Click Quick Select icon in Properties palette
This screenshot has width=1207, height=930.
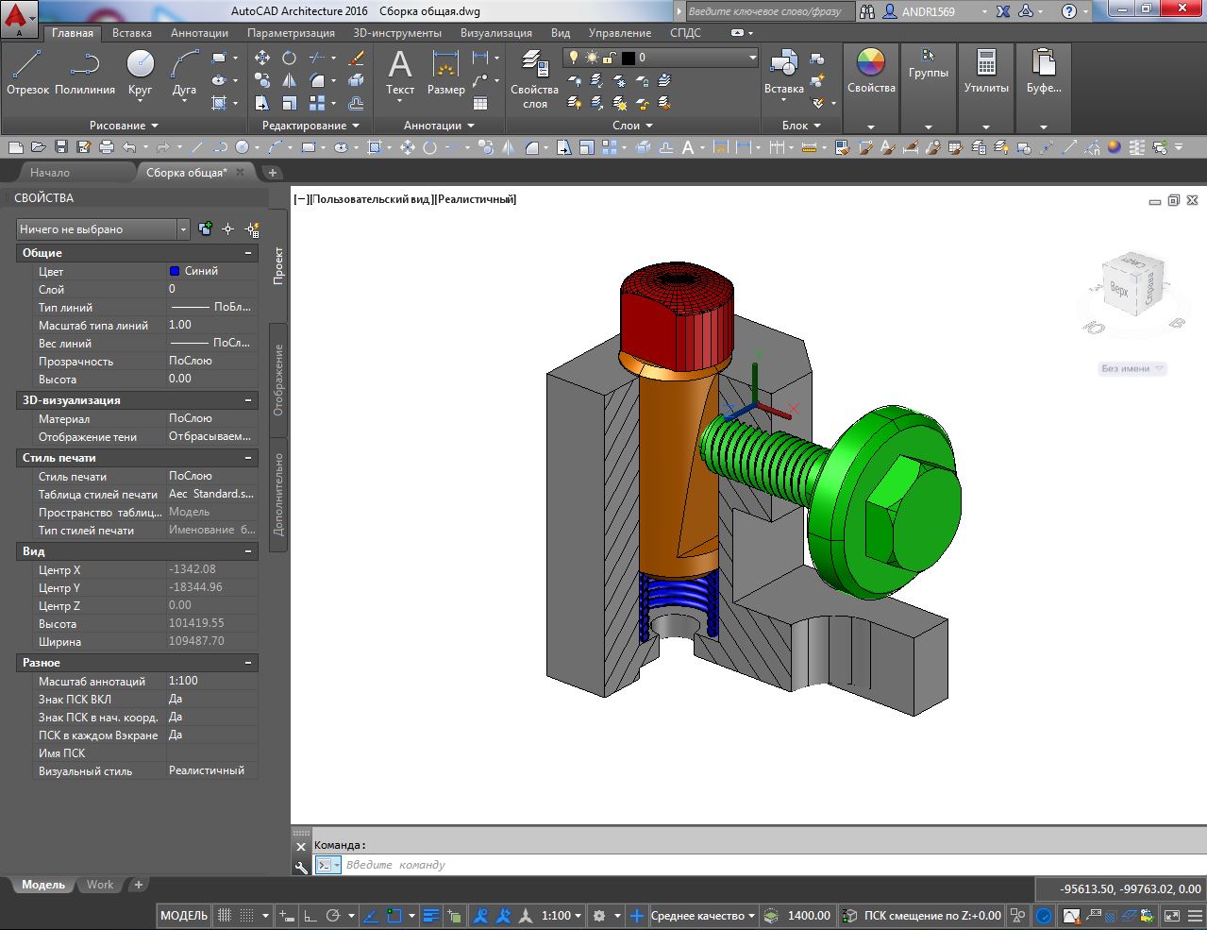tap(252, 229)
